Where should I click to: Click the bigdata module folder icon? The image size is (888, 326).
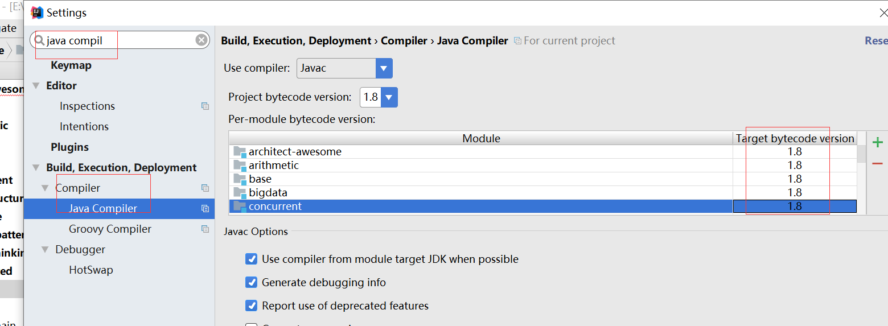[x=240, y=193]
